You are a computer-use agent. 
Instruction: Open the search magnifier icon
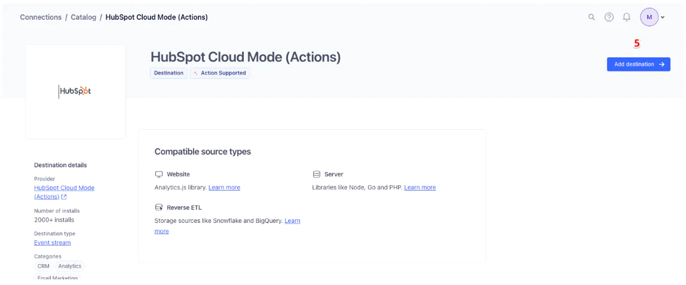tap(591, 17)
